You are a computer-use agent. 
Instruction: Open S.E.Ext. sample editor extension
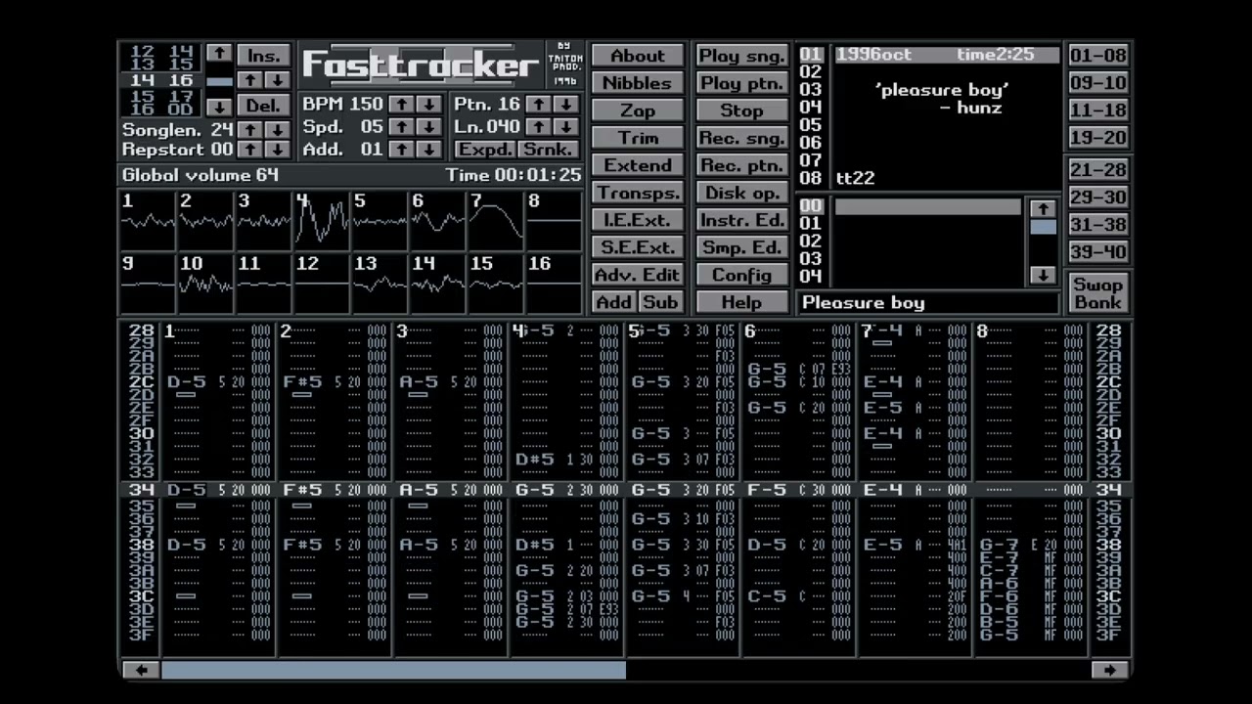638,247
